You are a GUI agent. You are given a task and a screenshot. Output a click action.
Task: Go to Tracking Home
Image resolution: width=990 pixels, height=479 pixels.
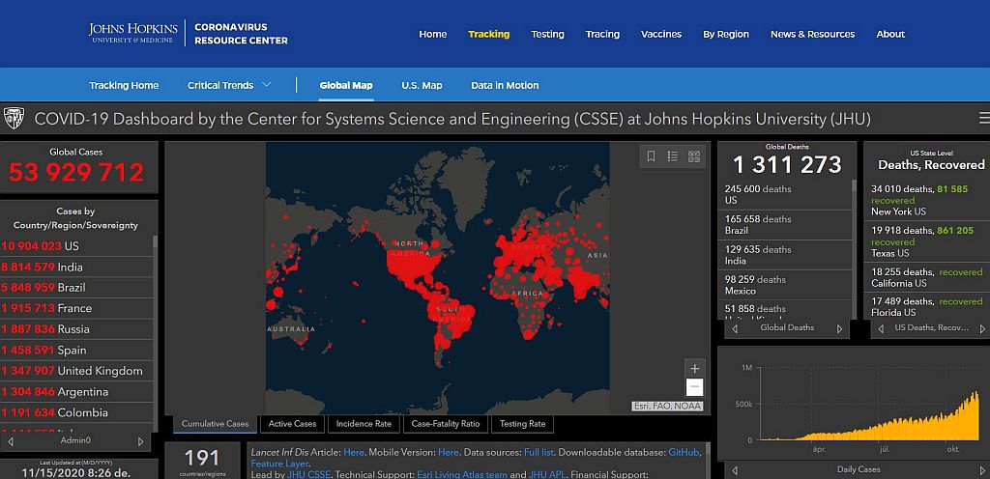[124, 85]
